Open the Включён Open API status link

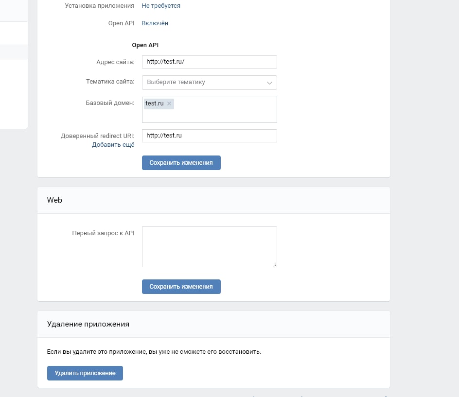[155, 23]
